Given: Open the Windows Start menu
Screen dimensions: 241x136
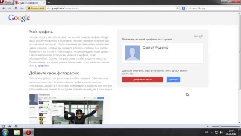Looking at the screenshot, I should [5, 132].
